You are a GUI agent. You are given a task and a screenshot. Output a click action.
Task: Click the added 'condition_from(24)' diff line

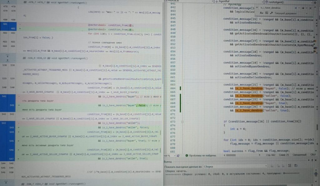[111, 30]
